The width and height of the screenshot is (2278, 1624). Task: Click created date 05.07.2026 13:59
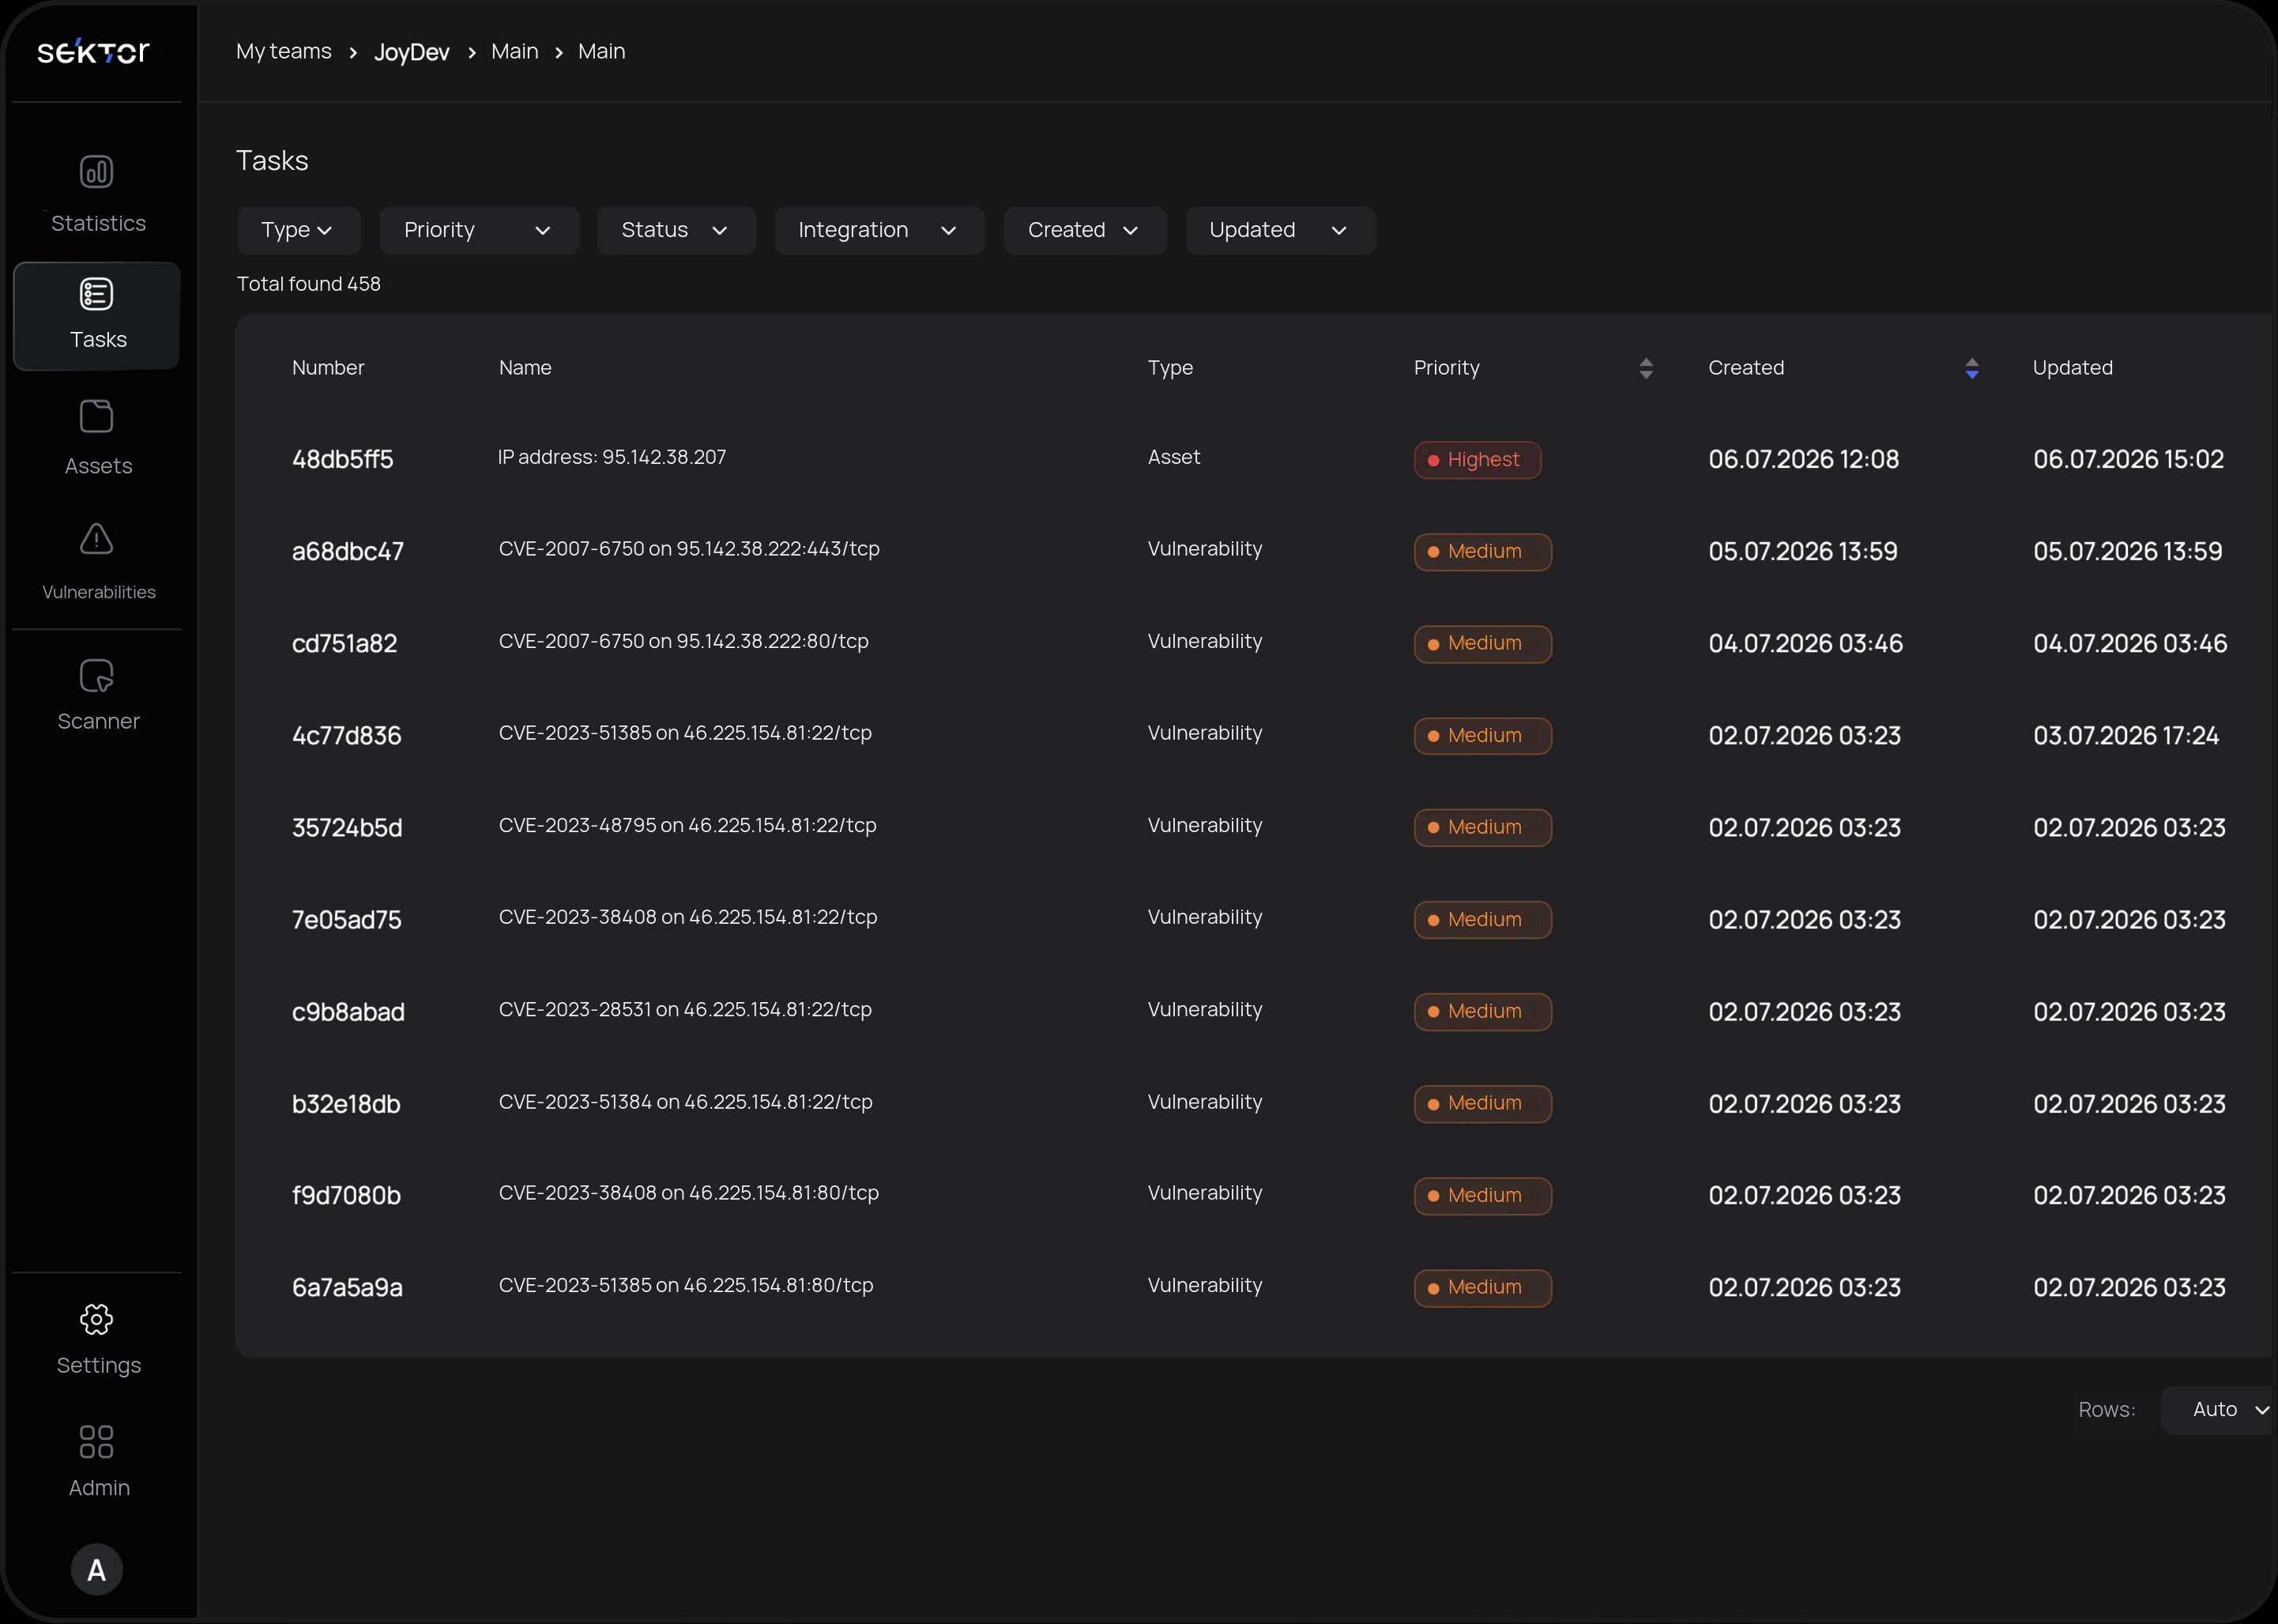click(1802, 551)
